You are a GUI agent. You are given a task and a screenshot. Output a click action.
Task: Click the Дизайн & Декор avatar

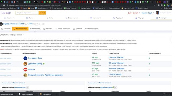[x=25, y=64]
